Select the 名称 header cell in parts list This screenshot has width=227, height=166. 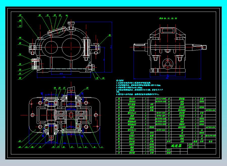click(182, 142)
